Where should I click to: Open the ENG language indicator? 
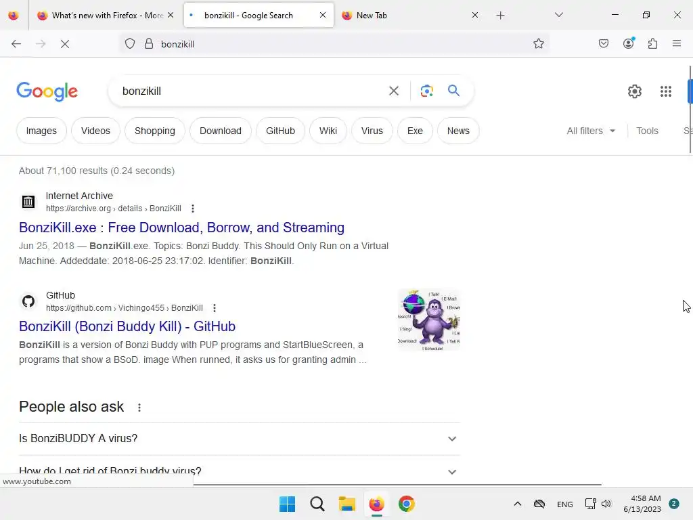tap(565, 504)
